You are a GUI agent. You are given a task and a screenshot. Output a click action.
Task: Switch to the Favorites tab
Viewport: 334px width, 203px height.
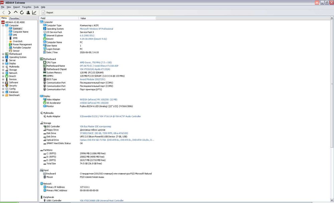click(14, 18)
